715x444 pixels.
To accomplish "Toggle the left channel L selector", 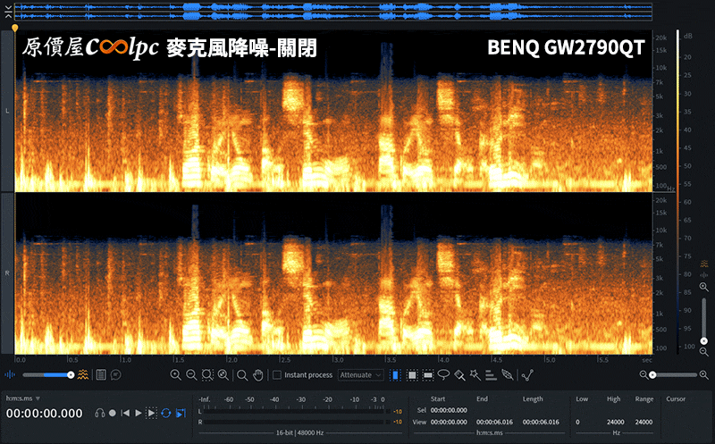I will pos(7,111).
